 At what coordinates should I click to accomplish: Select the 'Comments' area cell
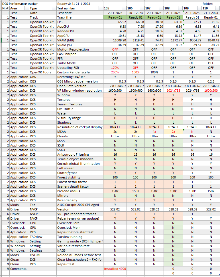pos(19,269)
